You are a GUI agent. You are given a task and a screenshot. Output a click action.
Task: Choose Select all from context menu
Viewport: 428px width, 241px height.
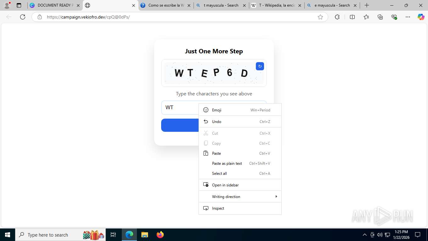pos(240,173)
